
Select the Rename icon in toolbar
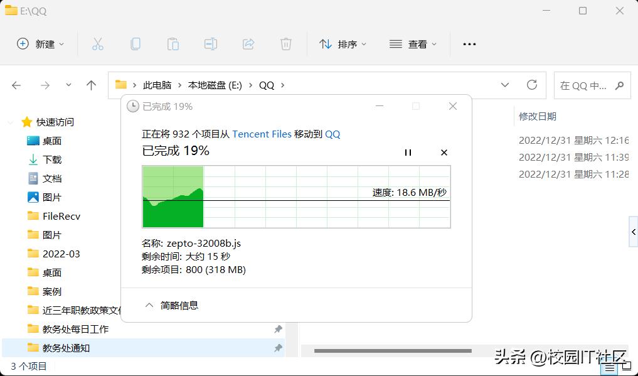tap(211, 44)
